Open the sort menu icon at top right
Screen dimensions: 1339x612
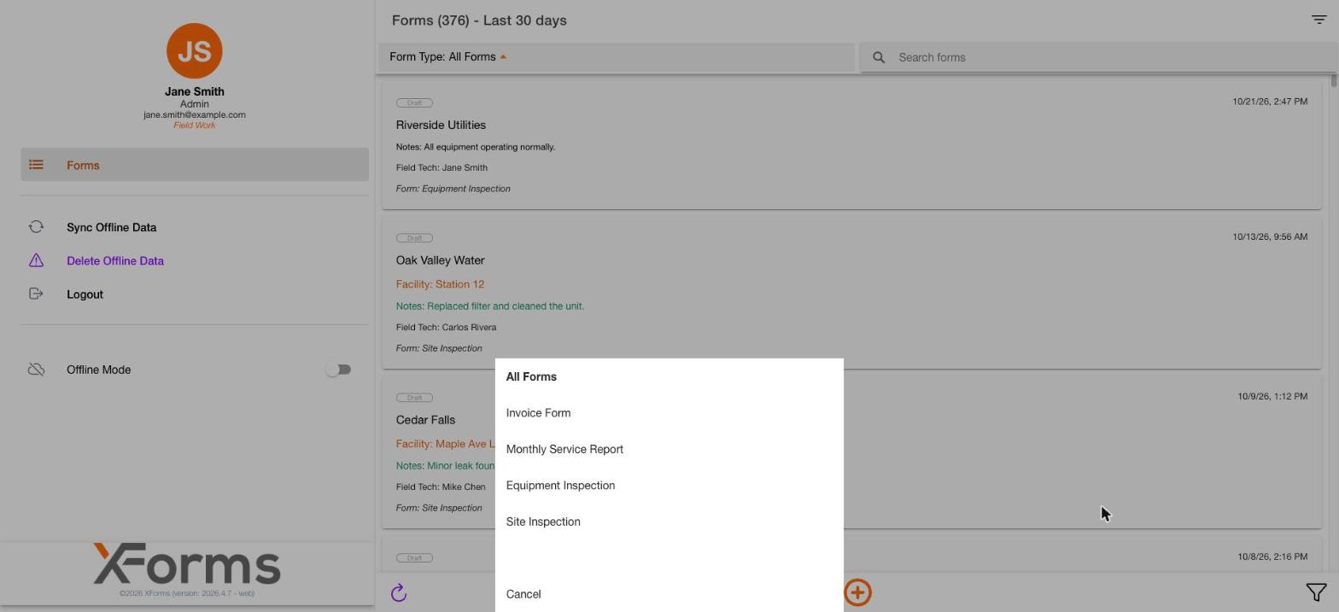(x=1319, y=20)
